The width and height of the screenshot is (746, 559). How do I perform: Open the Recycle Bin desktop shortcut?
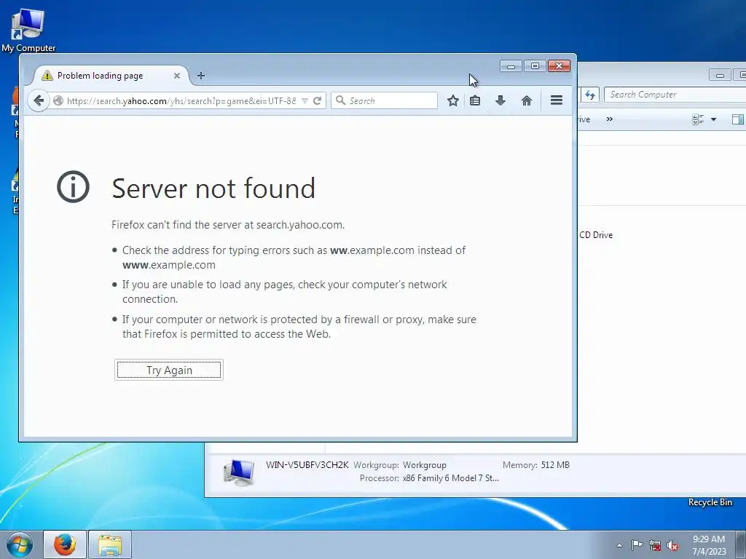pos(710,502)
